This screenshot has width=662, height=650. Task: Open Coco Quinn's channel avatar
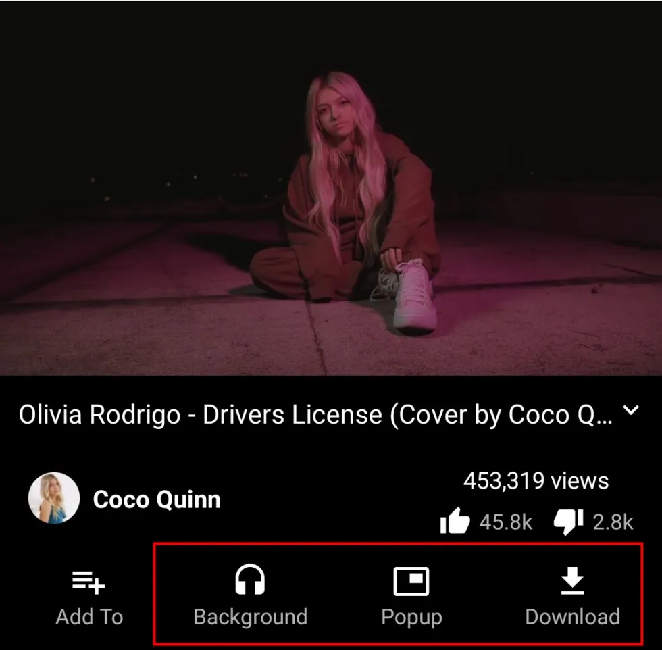tap(53, 499)
